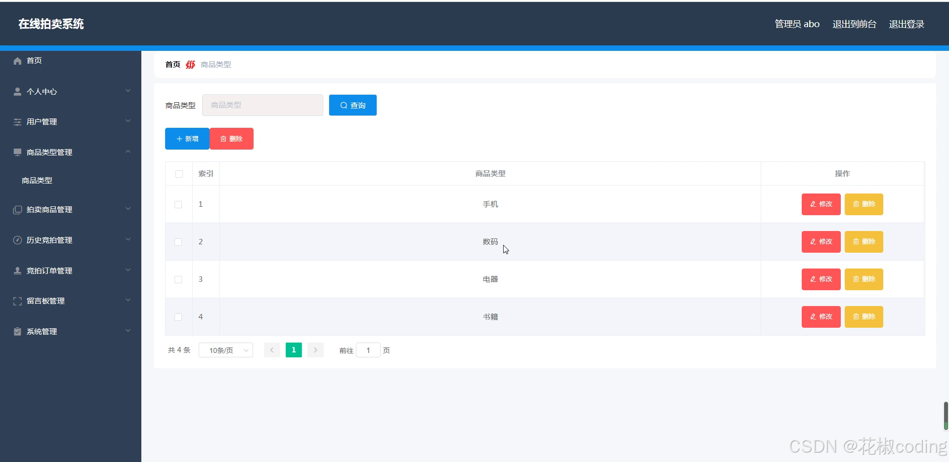Expand the 历史竞拍管理 menu chevron
This screenshot has height=462, width=949.
point(128,239)
